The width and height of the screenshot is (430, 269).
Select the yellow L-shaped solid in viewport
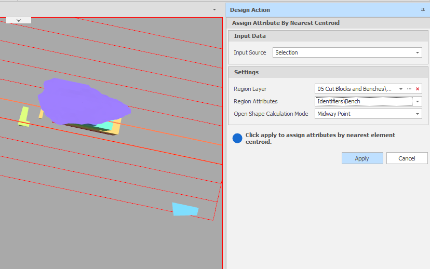pyautogui.click(x=23, y=117)
